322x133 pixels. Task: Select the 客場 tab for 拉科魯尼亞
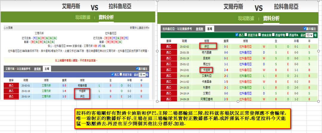(210, 29)
